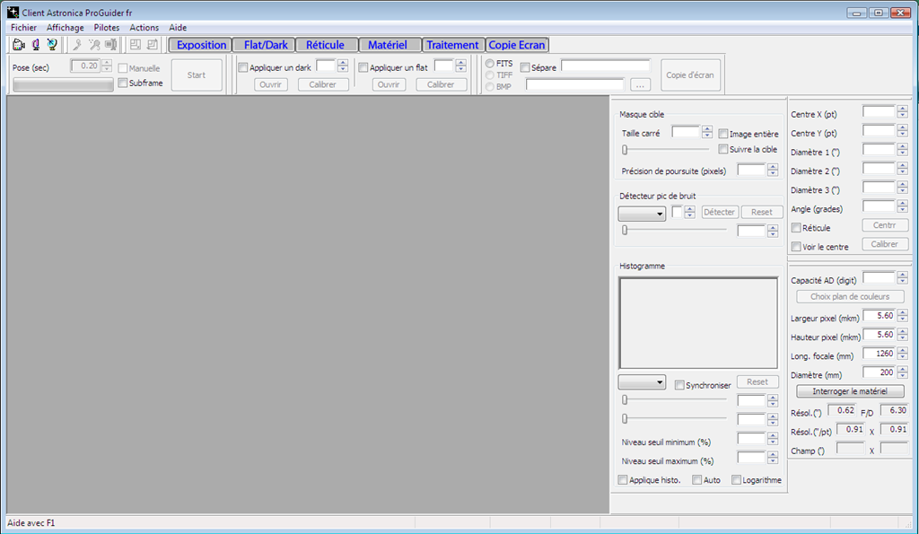Screen dimensions: 919x534
Task: Click the second panel layout toolbar icon
Action: click(x=153, y=45)
